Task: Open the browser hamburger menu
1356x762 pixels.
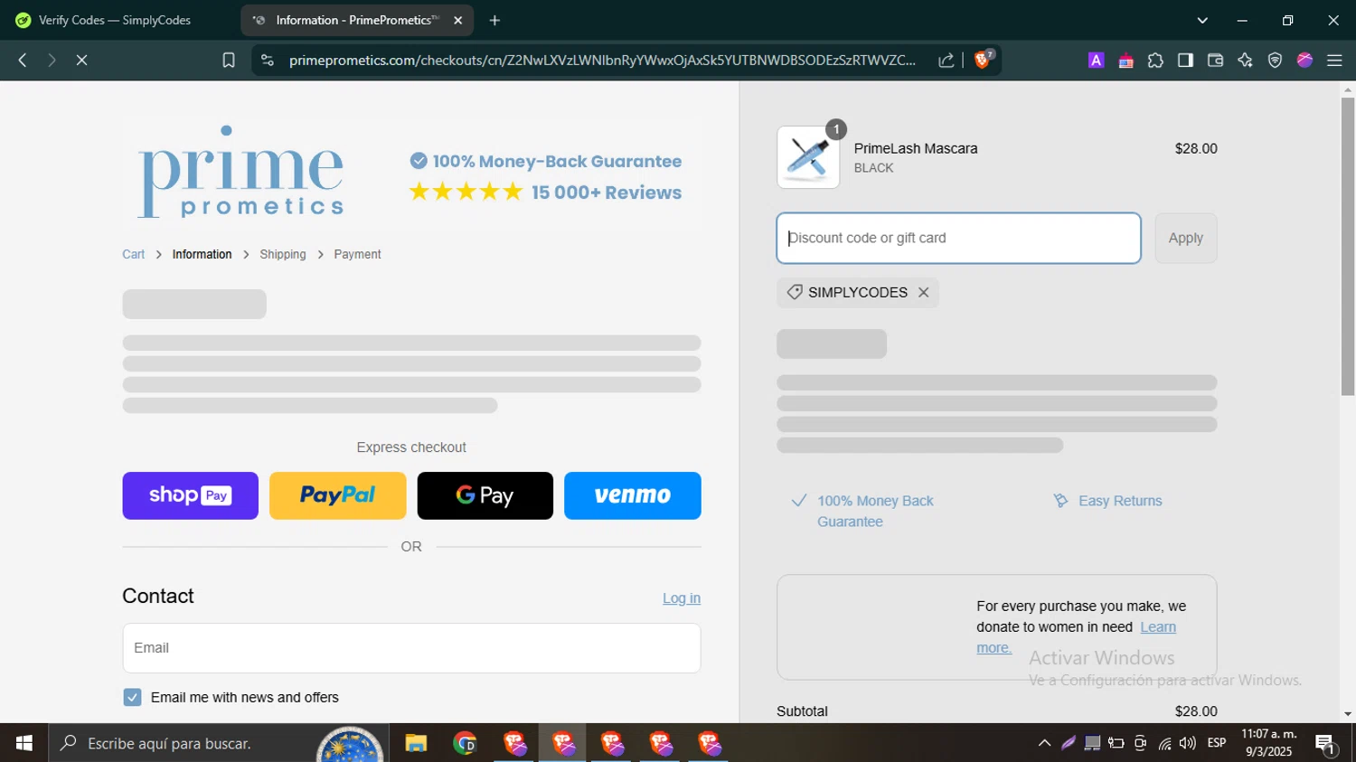Action: 1334,60
